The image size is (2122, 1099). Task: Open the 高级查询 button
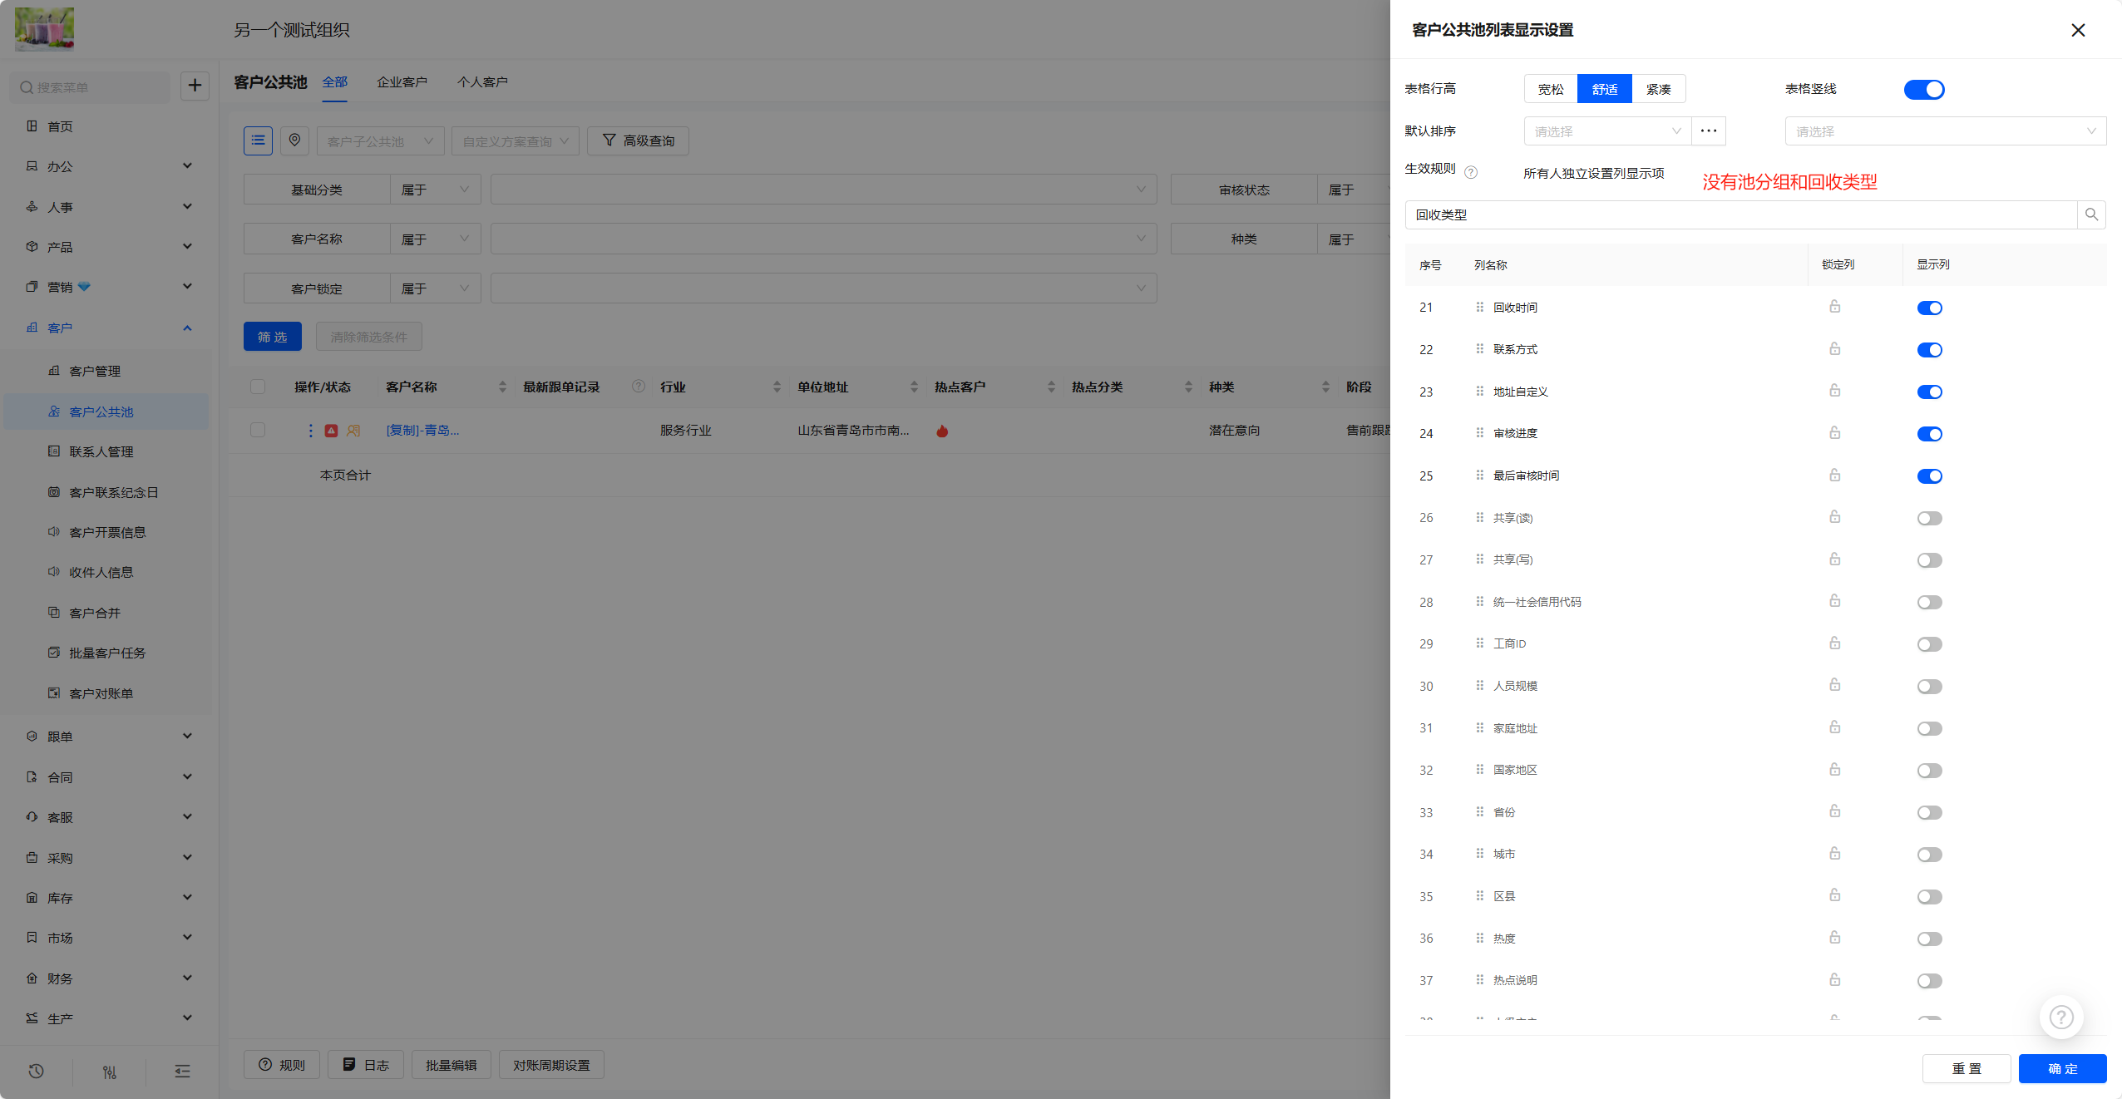(638, 141)
